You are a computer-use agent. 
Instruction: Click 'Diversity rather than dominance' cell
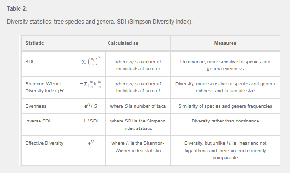tap(225, 121)
